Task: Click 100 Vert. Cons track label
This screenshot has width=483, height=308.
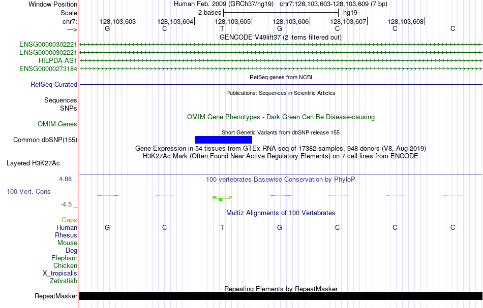Action: point(28,191)
